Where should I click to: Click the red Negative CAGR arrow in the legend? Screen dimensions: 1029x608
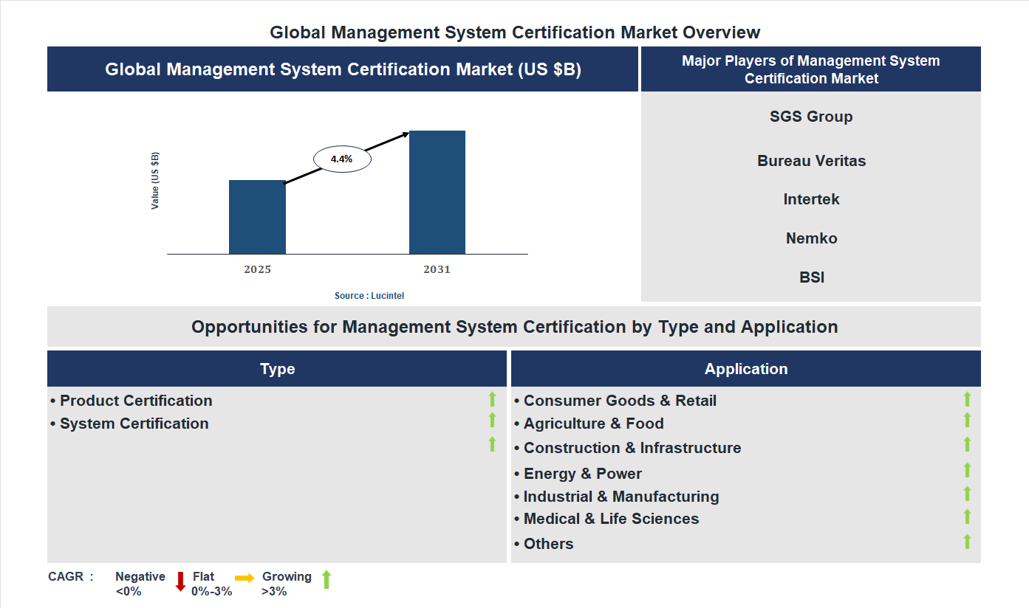[180, 582]
